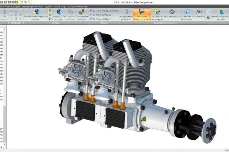Viewport: 229px width, 152px height.
Task: Click '3D Teil/Unterbaugruppe einfügen' icon
Action: coord(36,12)
